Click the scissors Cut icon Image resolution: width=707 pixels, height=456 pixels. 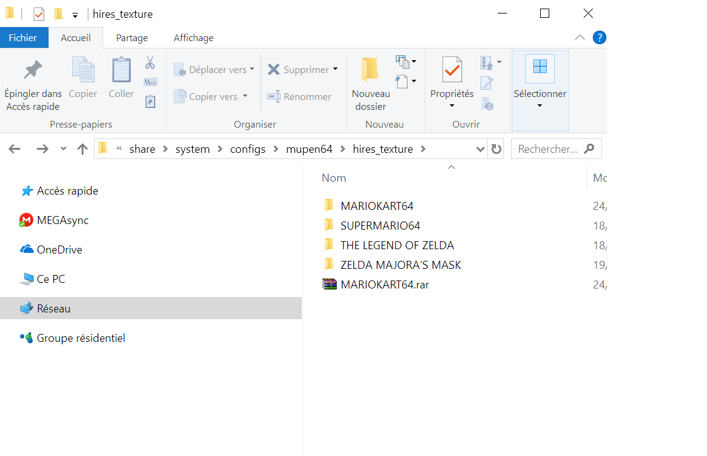(150, 62)
